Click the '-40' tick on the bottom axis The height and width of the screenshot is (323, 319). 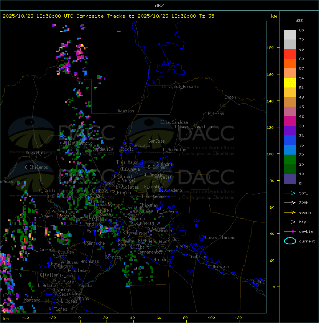point(25,318)
